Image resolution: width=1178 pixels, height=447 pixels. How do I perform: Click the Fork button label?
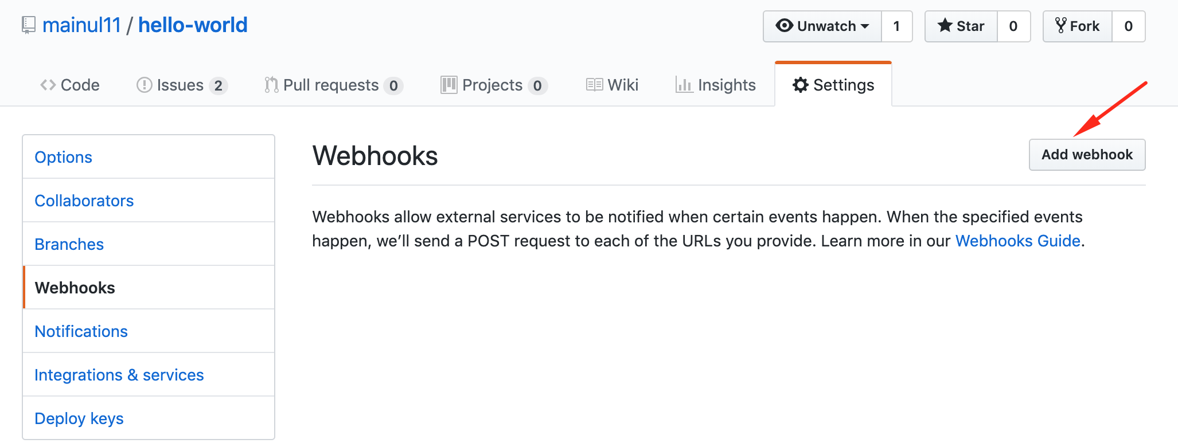[x=1085, y=26]
